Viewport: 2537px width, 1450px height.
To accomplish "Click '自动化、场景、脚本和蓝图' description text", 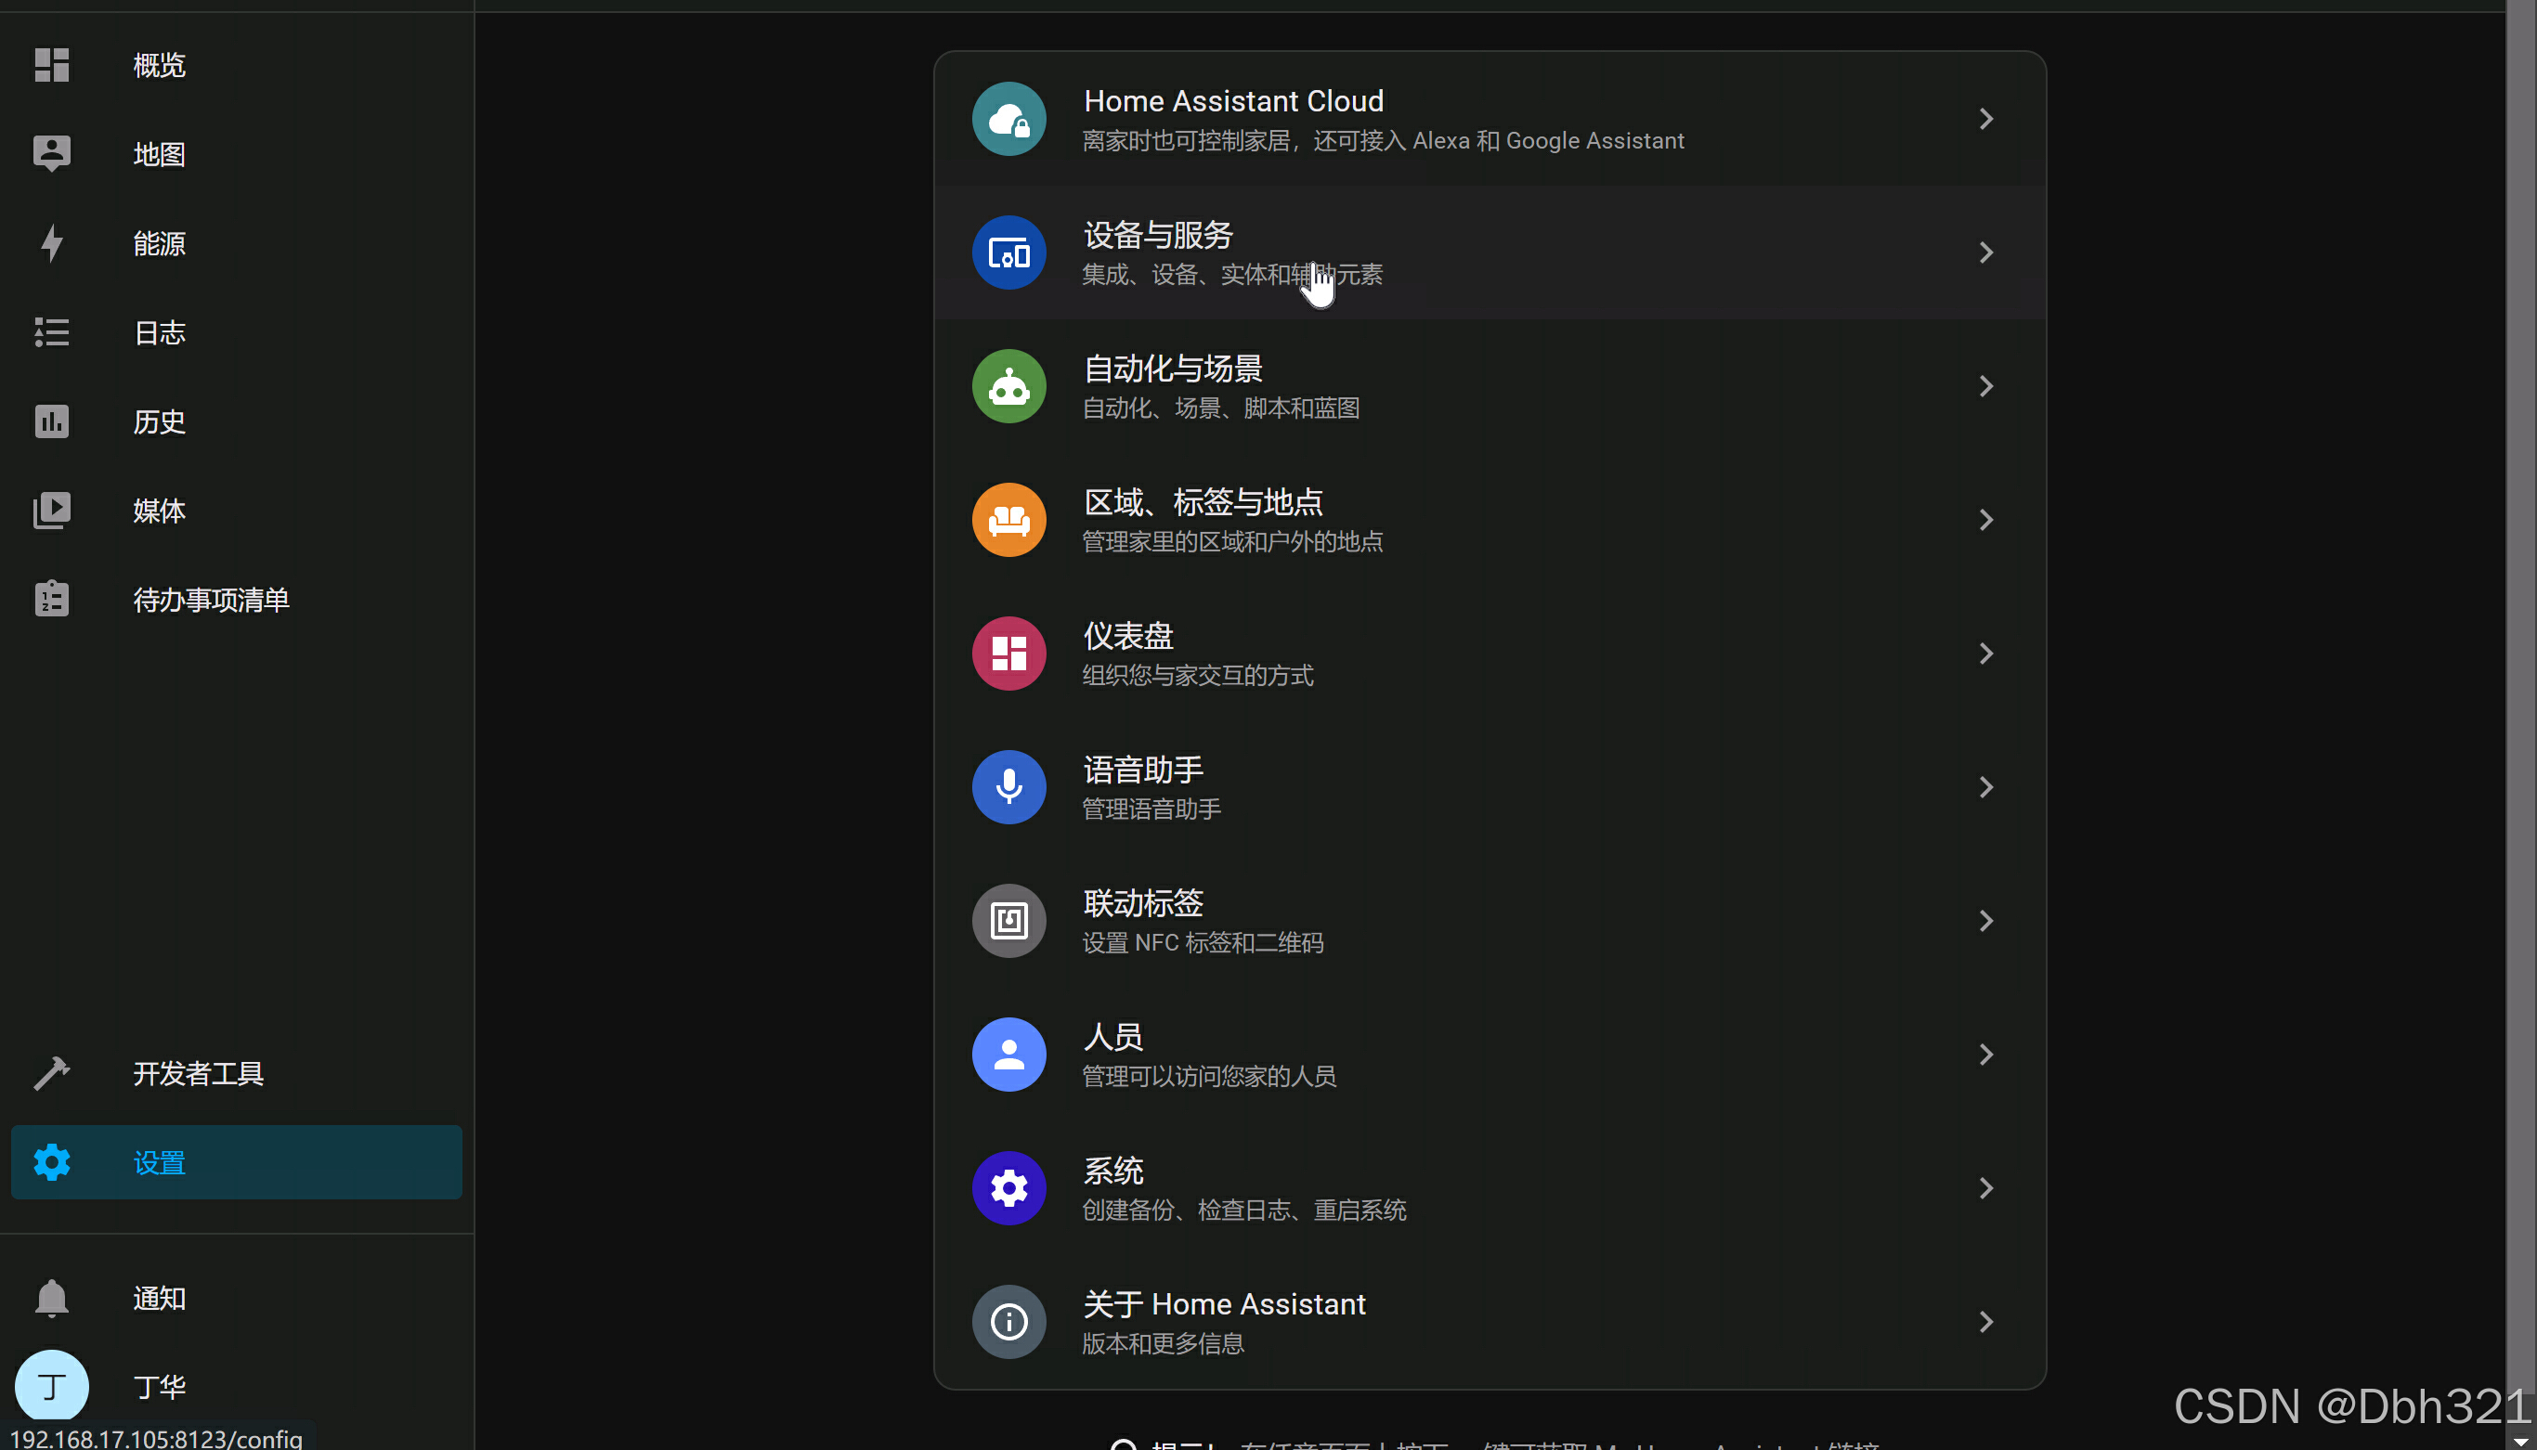I will 1220,408.
